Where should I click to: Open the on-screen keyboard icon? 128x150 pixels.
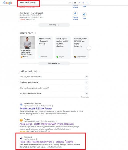(75, 3)
